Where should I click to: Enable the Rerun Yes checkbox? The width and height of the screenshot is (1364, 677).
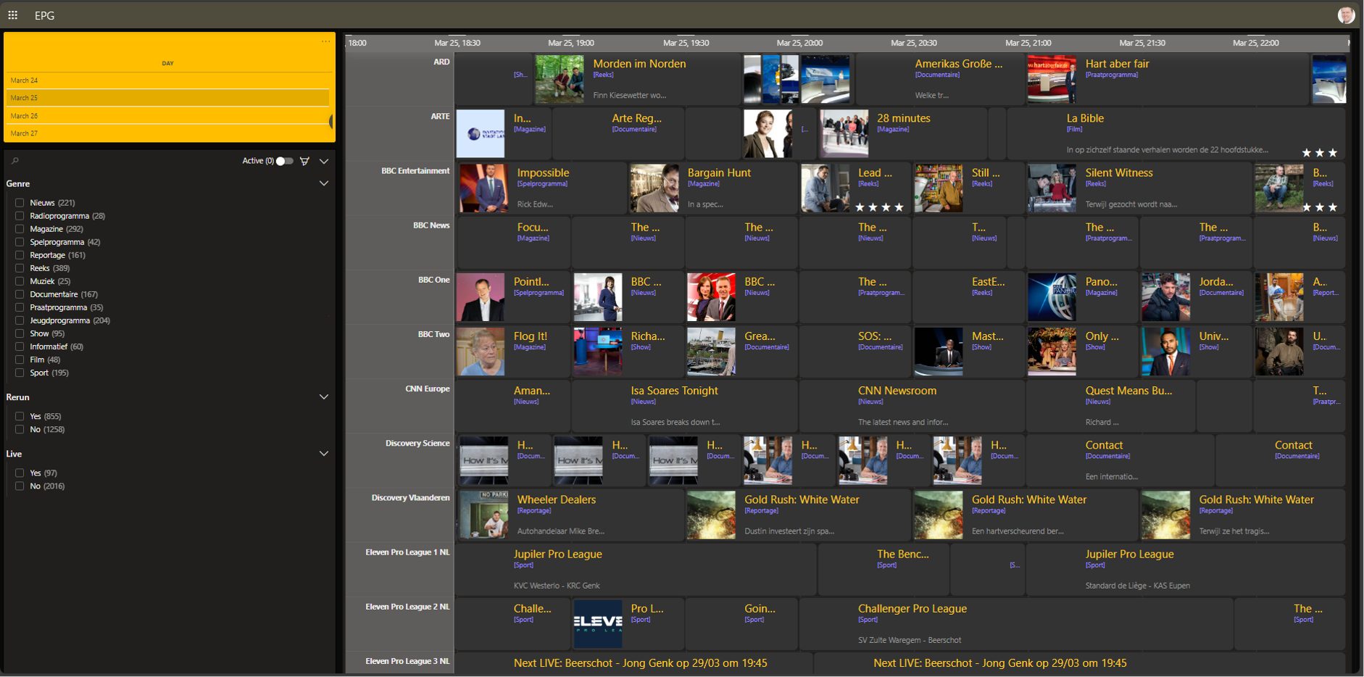(20, 416)
